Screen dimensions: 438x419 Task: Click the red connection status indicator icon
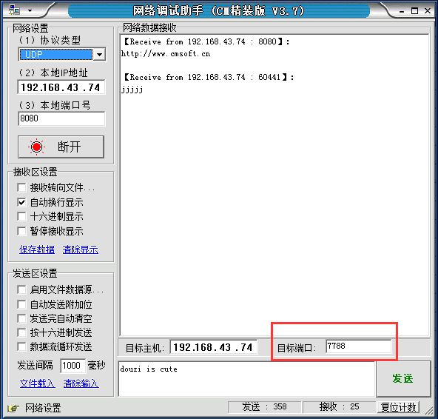point(36,147)
